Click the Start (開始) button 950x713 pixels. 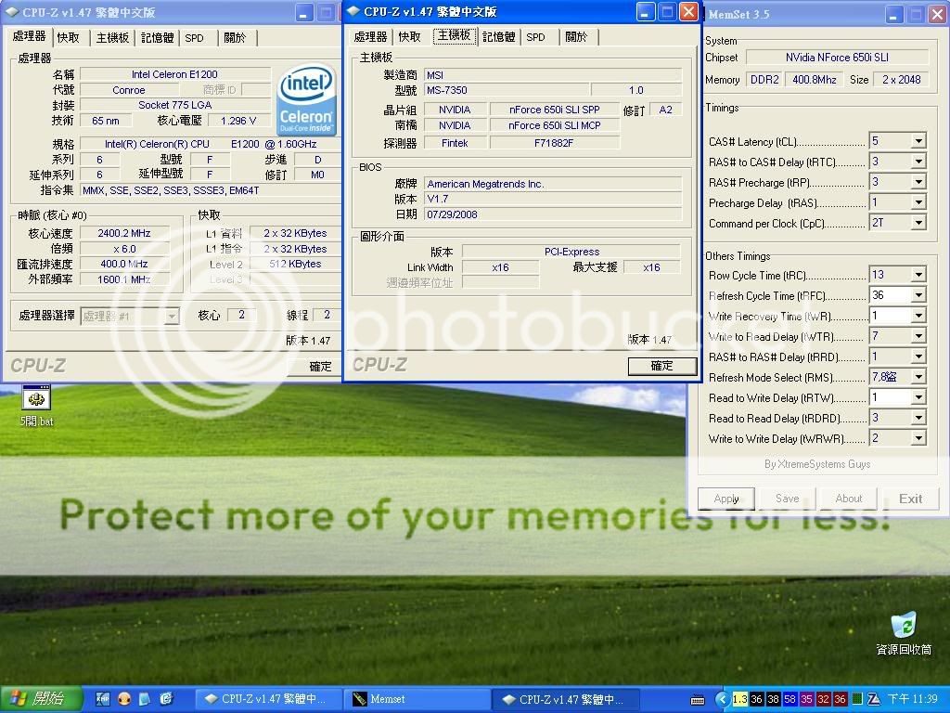[x=40, y=699]
